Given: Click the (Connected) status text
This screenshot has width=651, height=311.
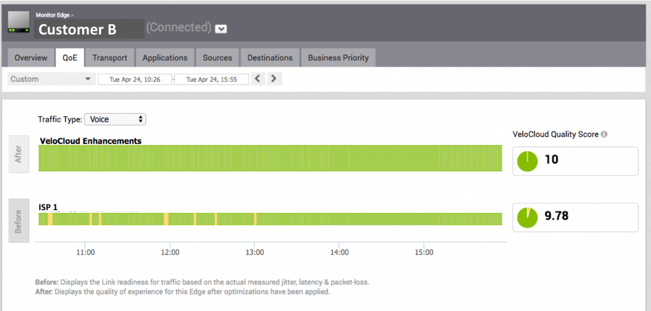Looking at the screenshot, I should 179,27.
